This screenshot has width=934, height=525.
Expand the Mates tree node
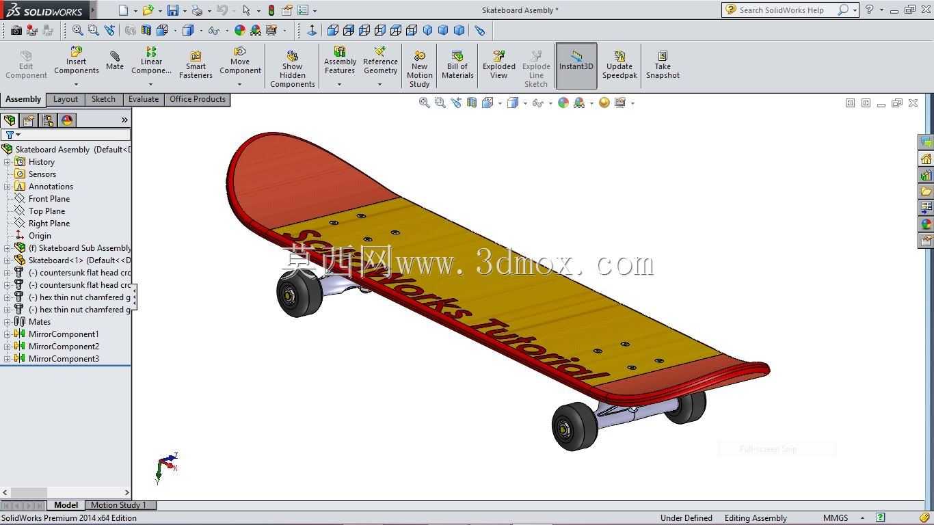[8, 322]
